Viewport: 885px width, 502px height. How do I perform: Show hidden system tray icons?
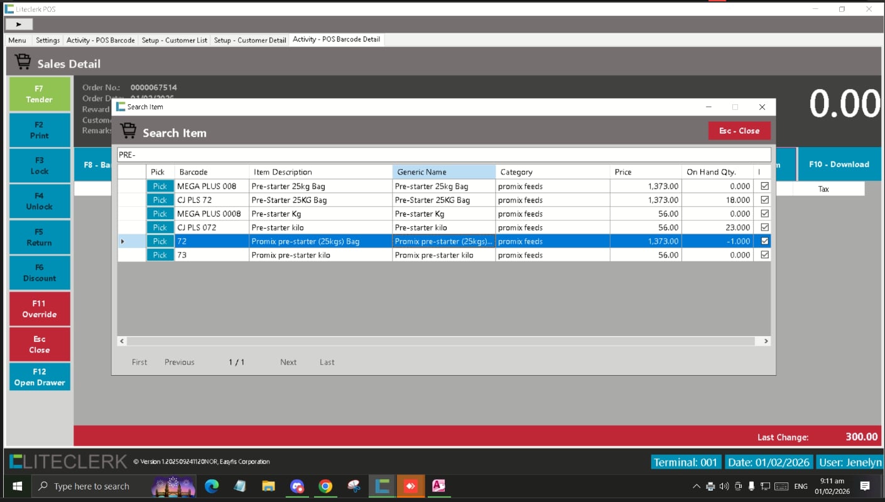696,486
